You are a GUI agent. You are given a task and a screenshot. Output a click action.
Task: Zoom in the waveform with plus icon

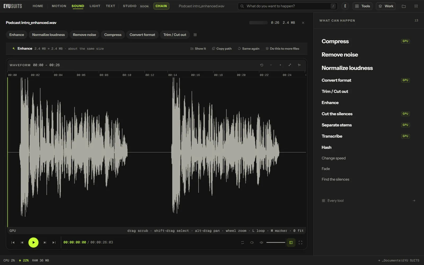click(280, 65)
